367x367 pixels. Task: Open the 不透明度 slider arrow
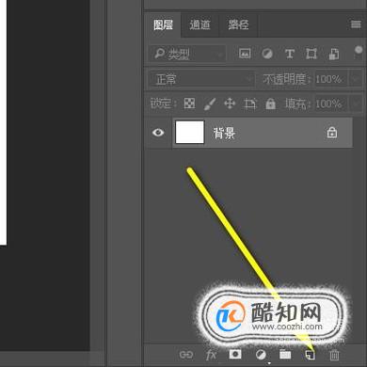356,79
